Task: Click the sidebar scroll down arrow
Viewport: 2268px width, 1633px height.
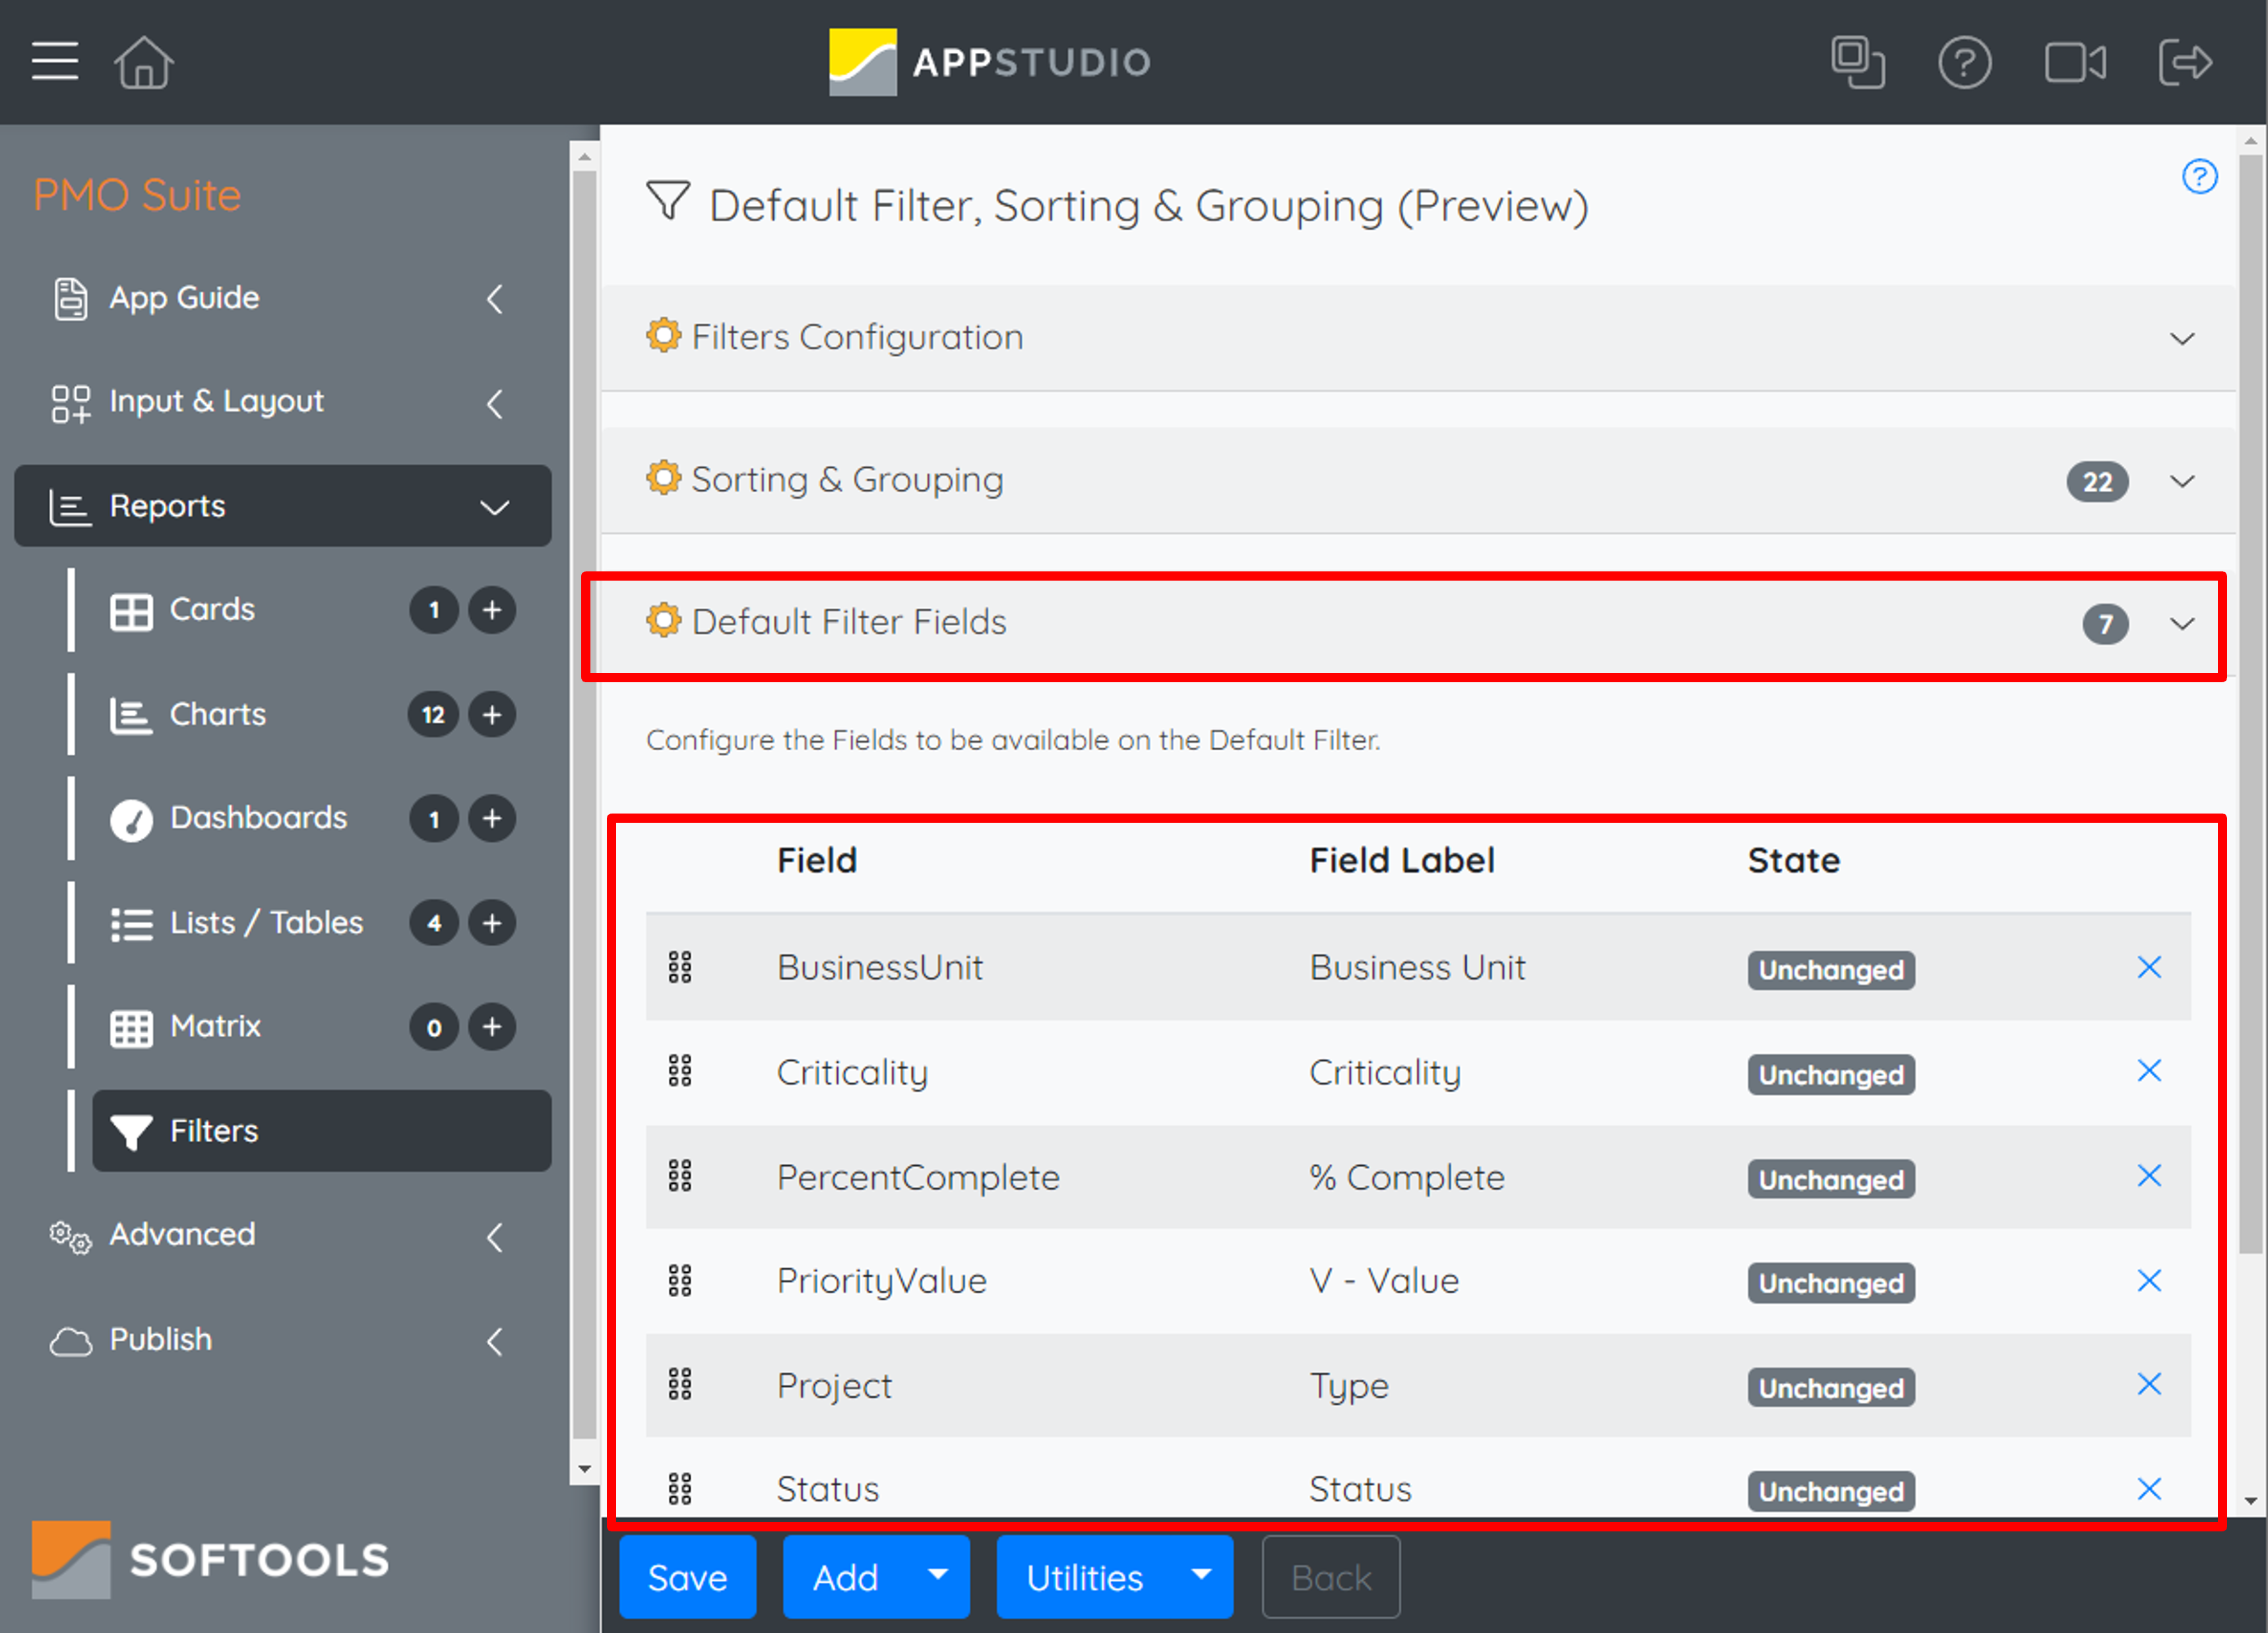Action: click(585, 1468)
